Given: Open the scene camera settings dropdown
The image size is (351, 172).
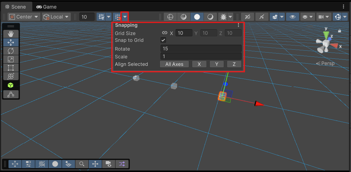Looking at the screenshot, I should (x=324, y=17).
